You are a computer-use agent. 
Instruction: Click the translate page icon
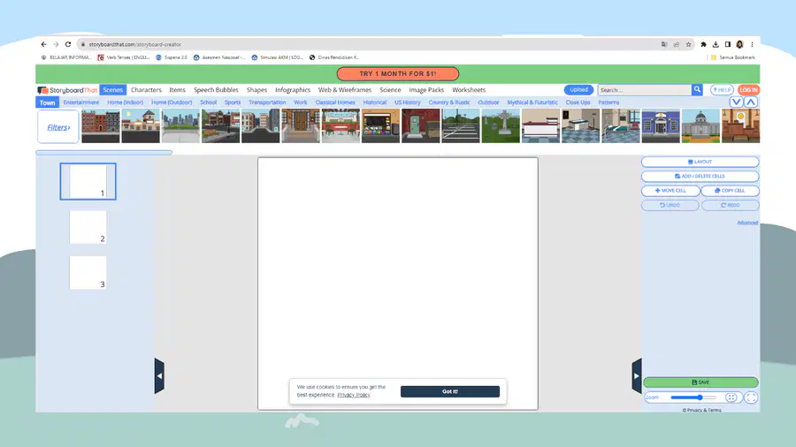click(664, 44)
